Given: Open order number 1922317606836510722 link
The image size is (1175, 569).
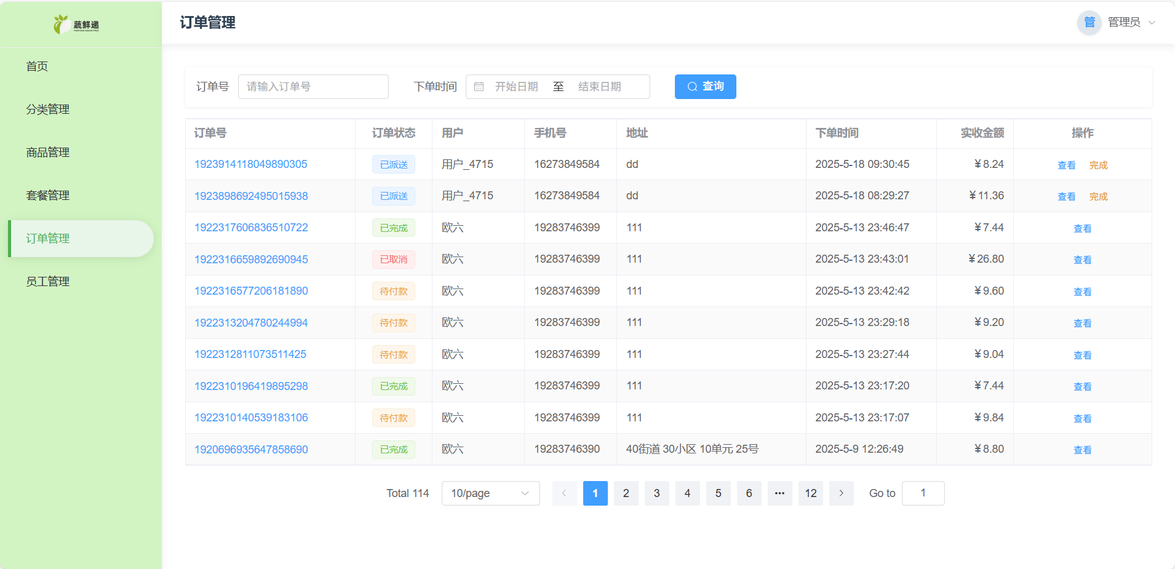Looking at the screenshot, I should click(x=251, y=228).
